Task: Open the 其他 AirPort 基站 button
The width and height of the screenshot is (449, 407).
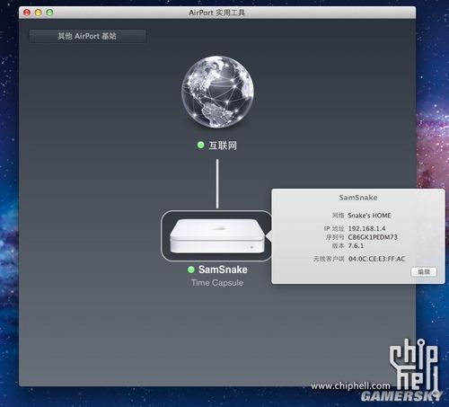Action: click(x=87, y=36)
